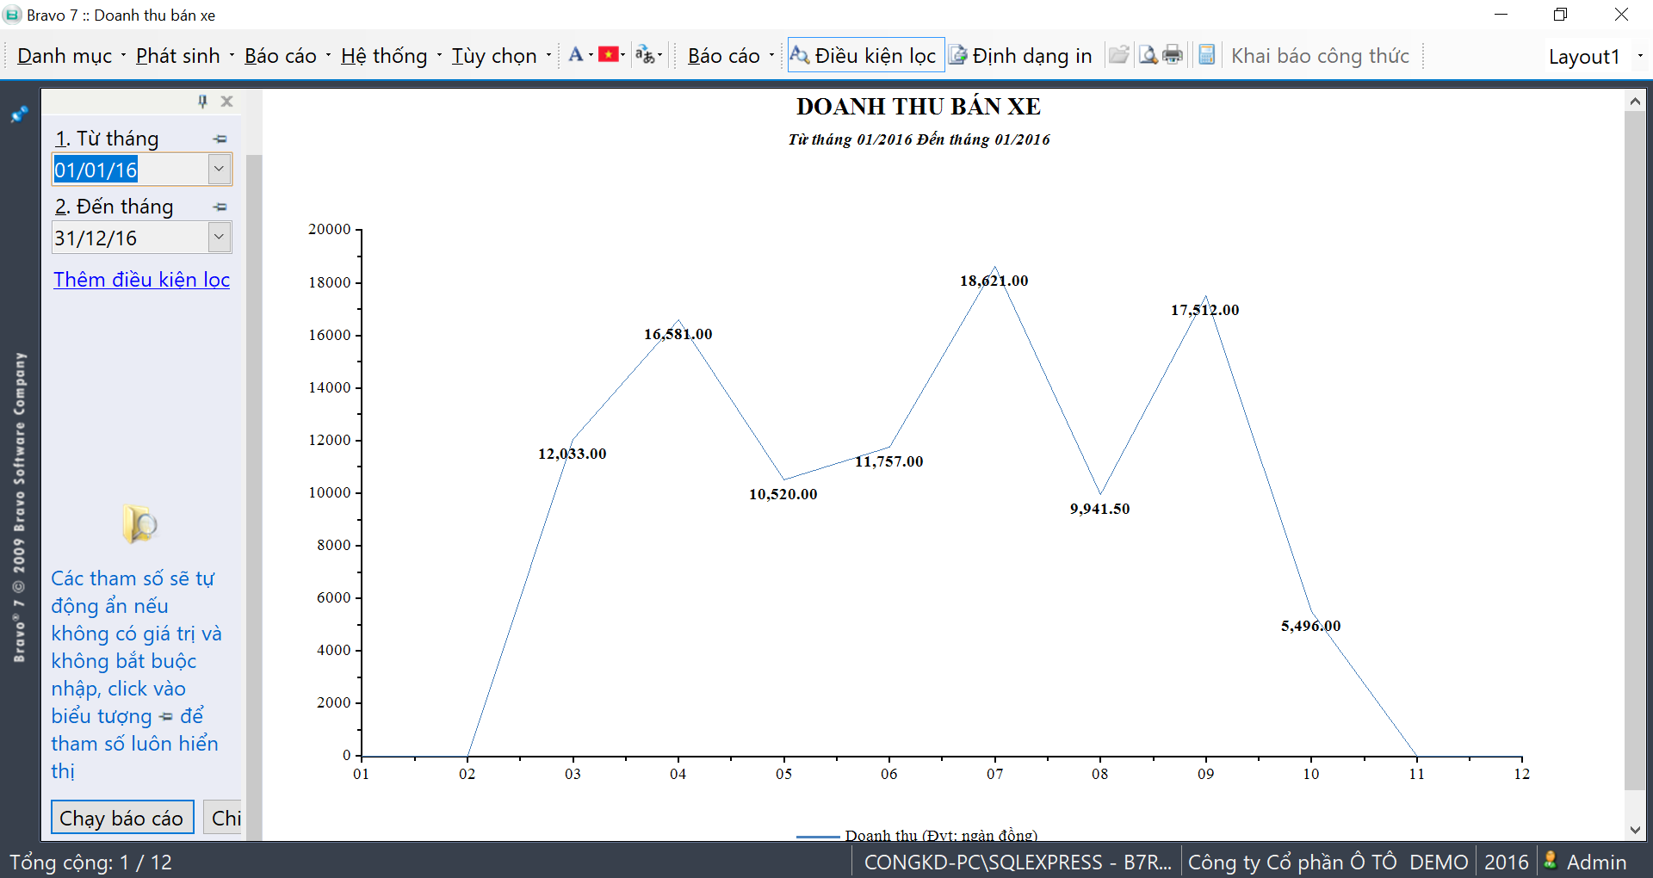Click Tổng cộng: 1 / 12 status

click(90, 863)
